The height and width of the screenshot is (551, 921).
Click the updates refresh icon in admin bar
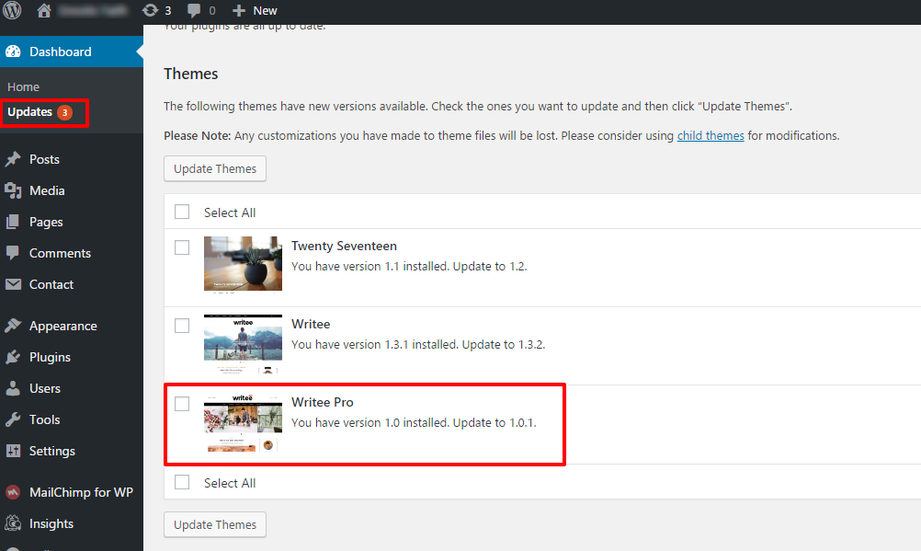(x=150, y=11)
